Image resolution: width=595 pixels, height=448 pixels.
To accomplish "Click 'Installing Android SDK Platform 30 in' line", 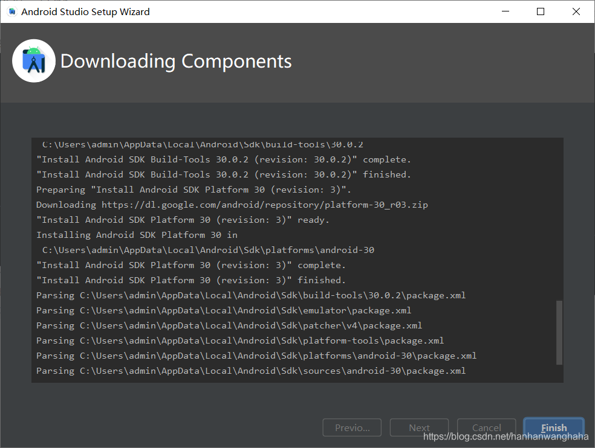I will [x=137, y=235].
